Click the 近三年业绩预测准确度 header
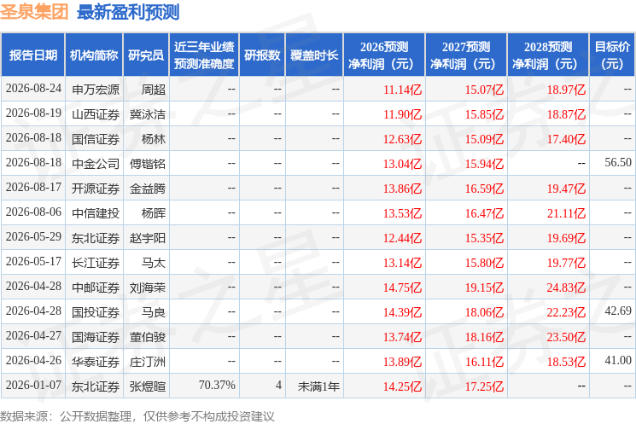This screenshot has width=636, height=424. point(204,55)
